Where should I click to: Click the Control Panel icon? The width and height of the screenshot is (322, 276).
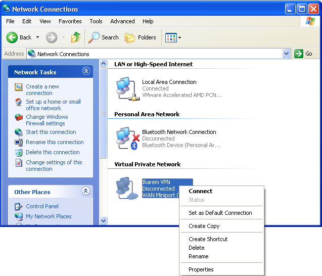(x=19, y=206)
